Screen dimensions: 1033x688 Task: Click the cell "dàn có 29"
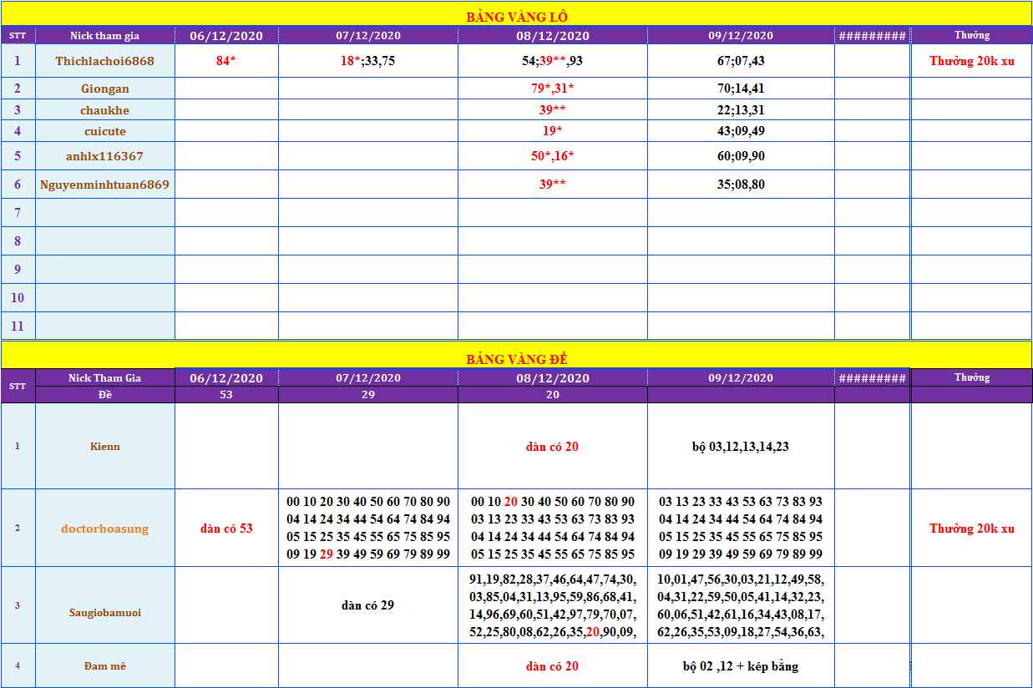(368, 605)
